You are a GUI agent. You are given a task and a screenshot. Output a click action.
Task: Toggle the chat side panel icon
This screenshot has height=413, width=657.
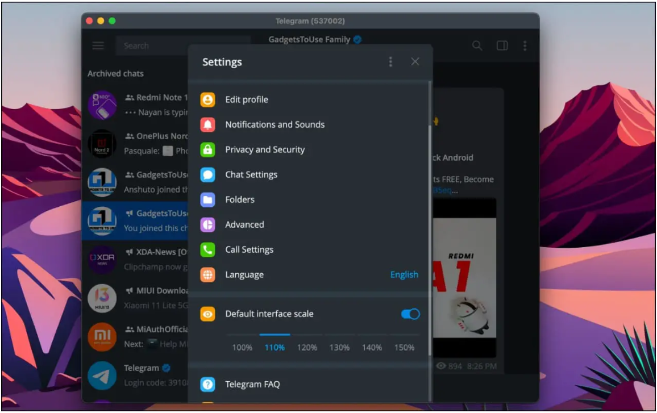[502, 45]
